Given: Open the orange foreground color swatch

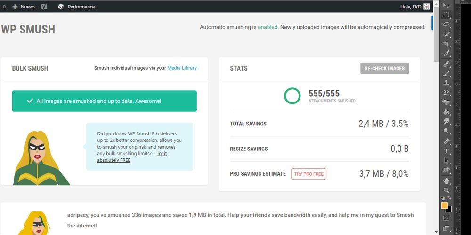Looking at the screenshot, I should (x=444, y=205).
